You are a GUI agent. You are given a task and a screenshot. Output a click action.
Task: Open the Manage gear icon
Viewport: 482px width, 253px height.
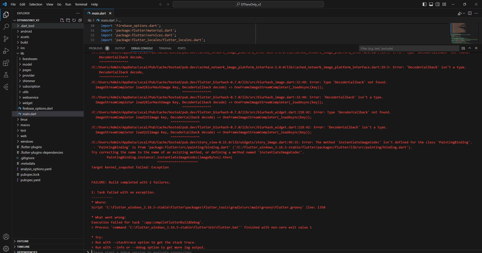6,249
